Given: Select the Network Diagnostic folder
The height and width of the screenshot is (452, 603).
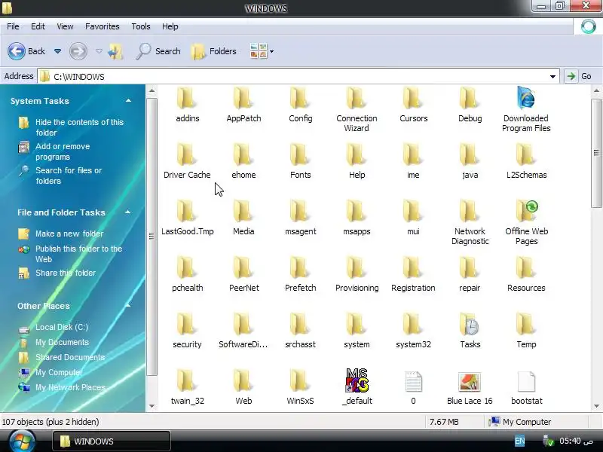Looking at the screenshot, I should pos(470,212).
